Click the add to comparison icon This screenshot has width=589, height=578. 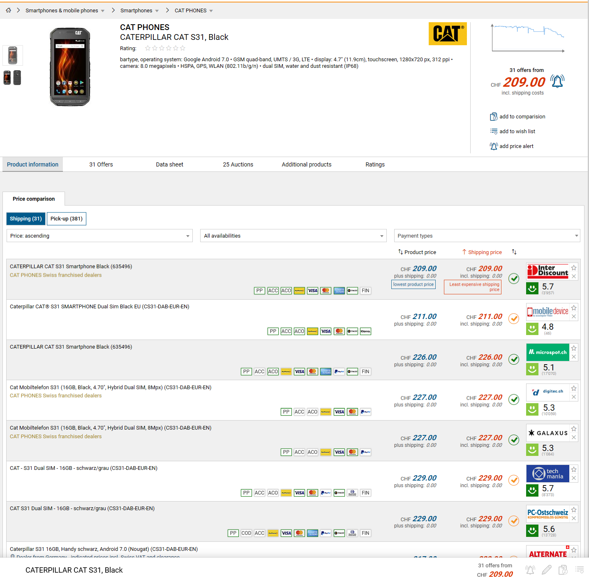coord(493,117)
